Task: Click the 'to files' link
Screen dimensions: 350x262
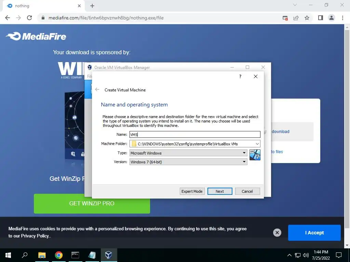Action: pyautogui.click(x=277, y=151)
